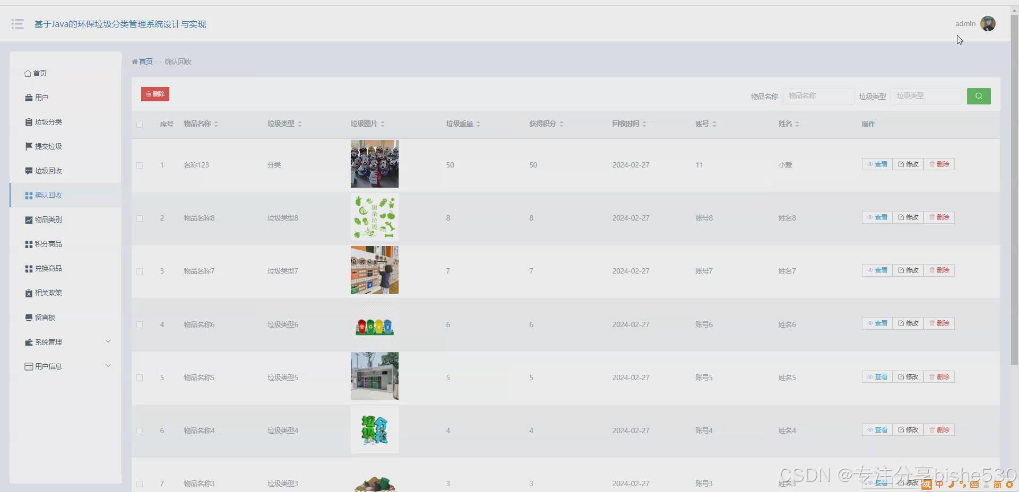Sort by 垃圾重量 column arrows
Image resolution: width=1019 pixels, height=492 pixels.
tap(478, 124)
